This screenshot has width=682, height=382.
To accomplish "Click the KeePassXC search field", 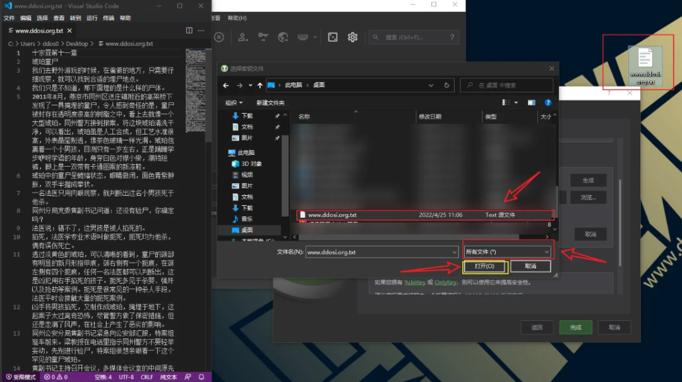I will 413,37.
